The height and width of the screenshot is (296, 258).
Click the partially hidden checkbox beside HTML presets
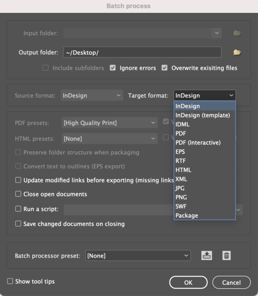click(x=166, y=137)
